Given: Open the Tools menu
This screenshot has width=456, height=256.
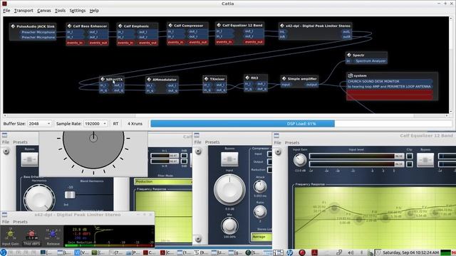Looking at the screenshot, I should (60, 11).
